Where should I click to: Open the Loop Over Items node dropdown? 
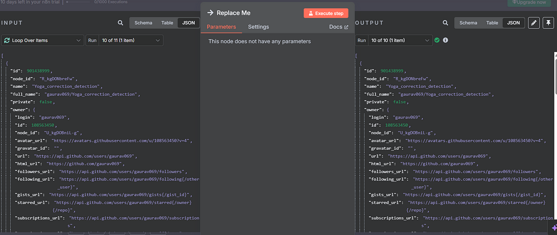42,41
